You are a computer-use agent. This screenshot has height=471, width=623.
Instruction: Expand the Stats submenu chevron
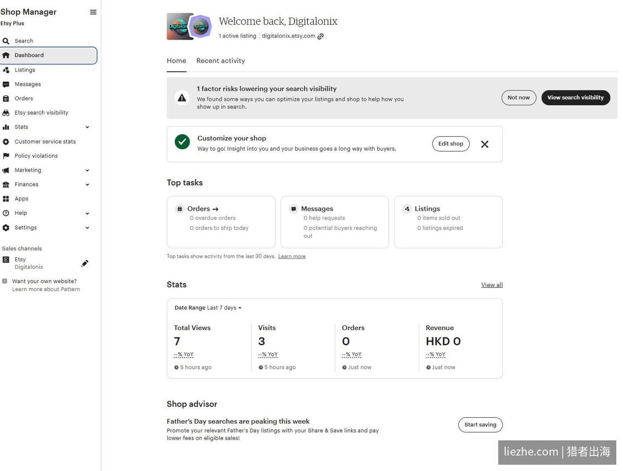point(88,127)
